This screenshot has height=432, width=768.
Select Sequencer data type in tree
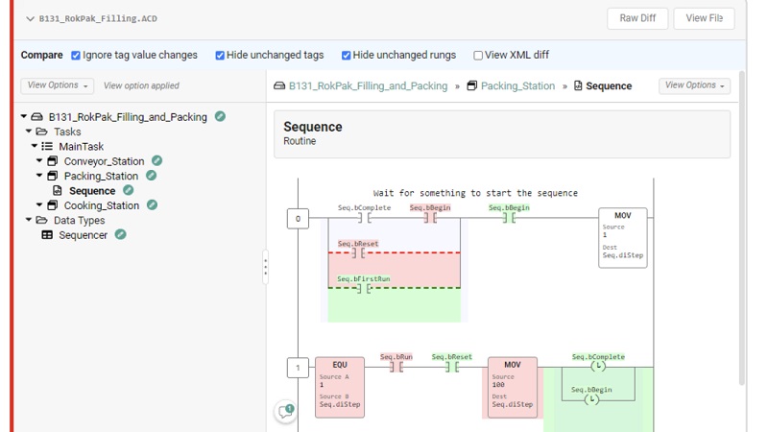coord(83,235)
